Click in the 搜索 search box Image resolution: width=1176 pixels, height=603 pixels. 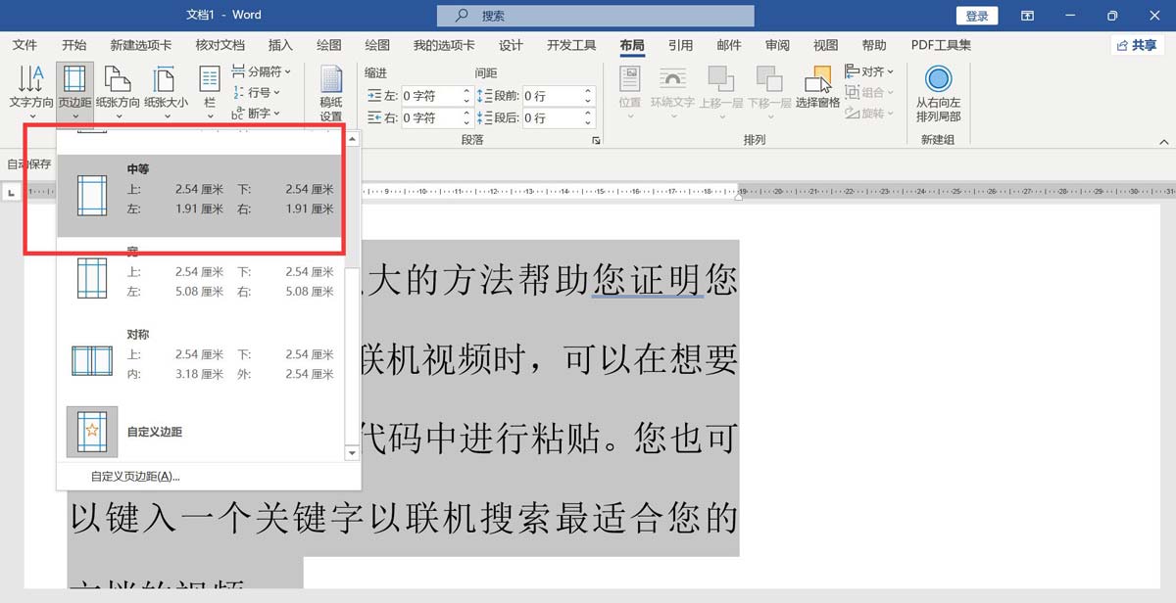[x=596, y=16]
